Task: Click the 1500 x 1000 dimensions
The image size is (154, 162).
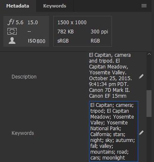Action: pos(72,23)
